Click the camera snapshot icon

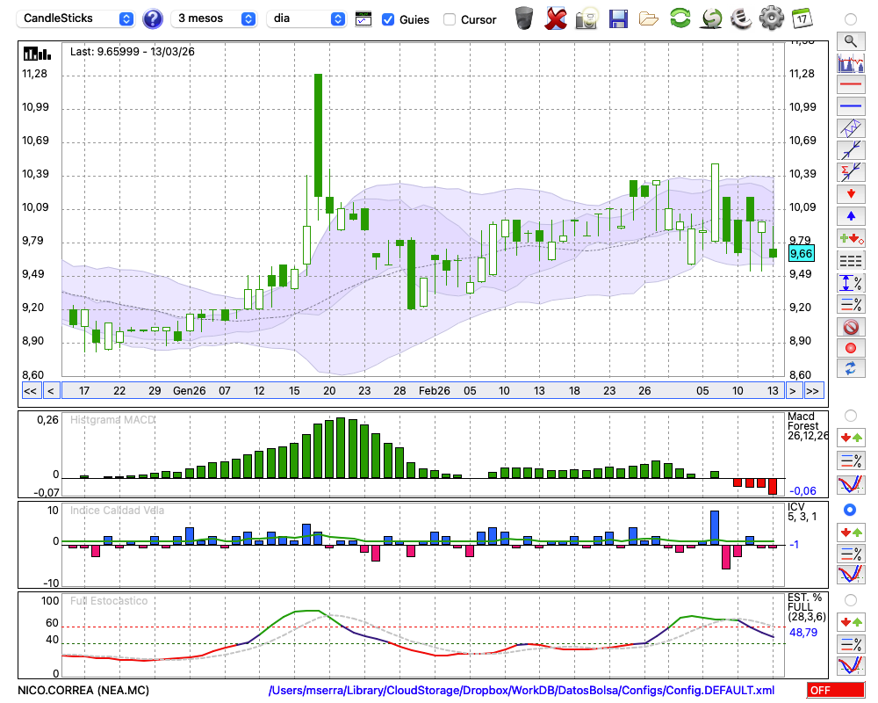coord(587,18)
